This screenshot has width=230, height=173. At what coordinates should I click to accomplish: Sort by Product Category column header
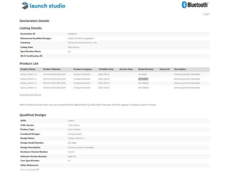(x=83, y=69)
